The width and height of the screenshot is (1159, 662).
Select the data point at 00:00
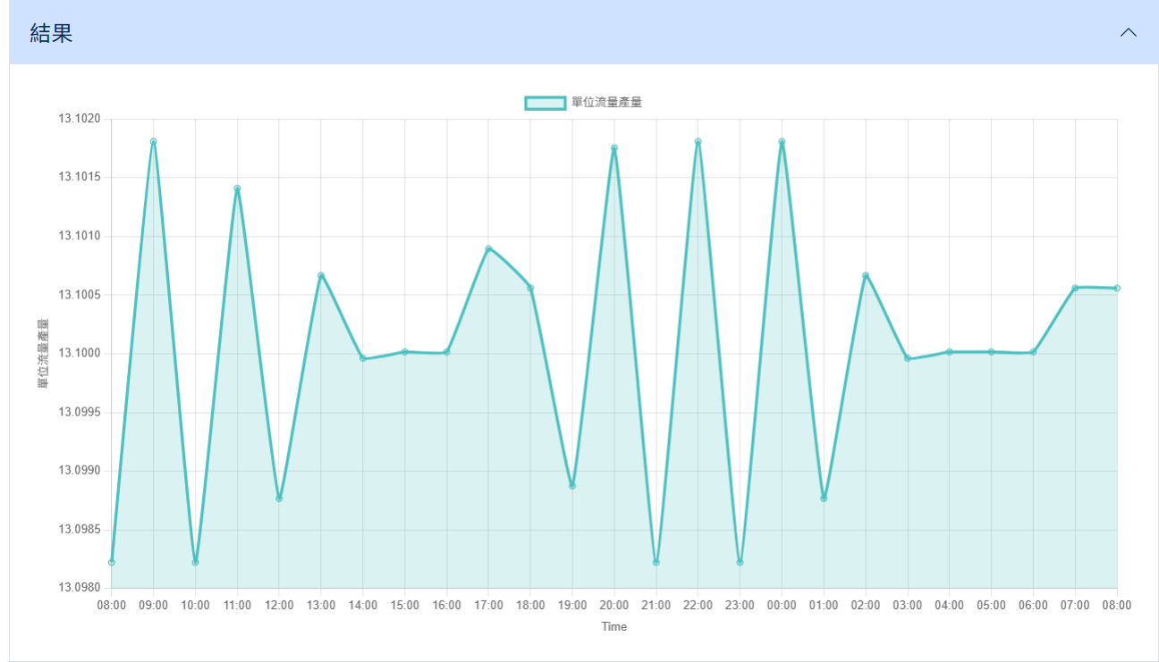(x=782, y=141)
